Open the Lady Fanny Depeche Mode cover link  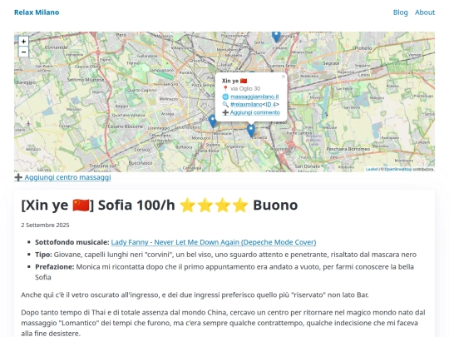coord(214,242)
